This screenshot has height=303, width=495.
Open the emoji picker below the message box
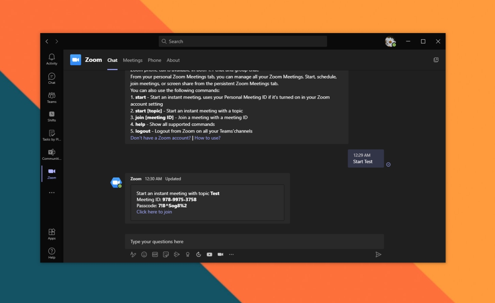click(x=144, y=254)
